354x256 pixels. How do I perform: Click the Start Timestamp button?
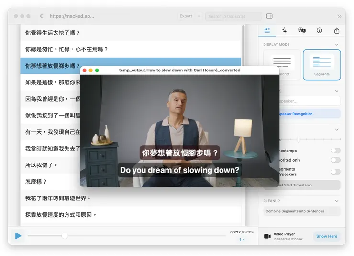click(x=310, y=185)
